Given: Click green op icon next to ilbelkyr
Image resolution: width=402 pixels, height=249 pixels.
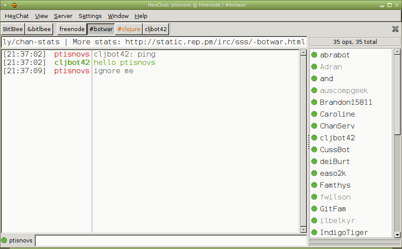Looking at the screenshot, I should pos(314,221).
